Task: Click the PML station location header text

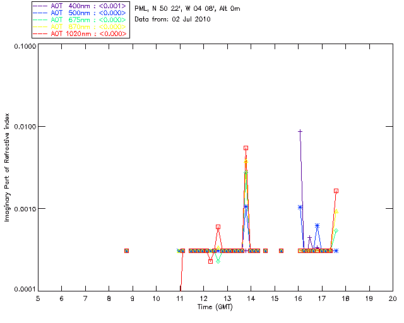Action: click(x=187, y=9)
